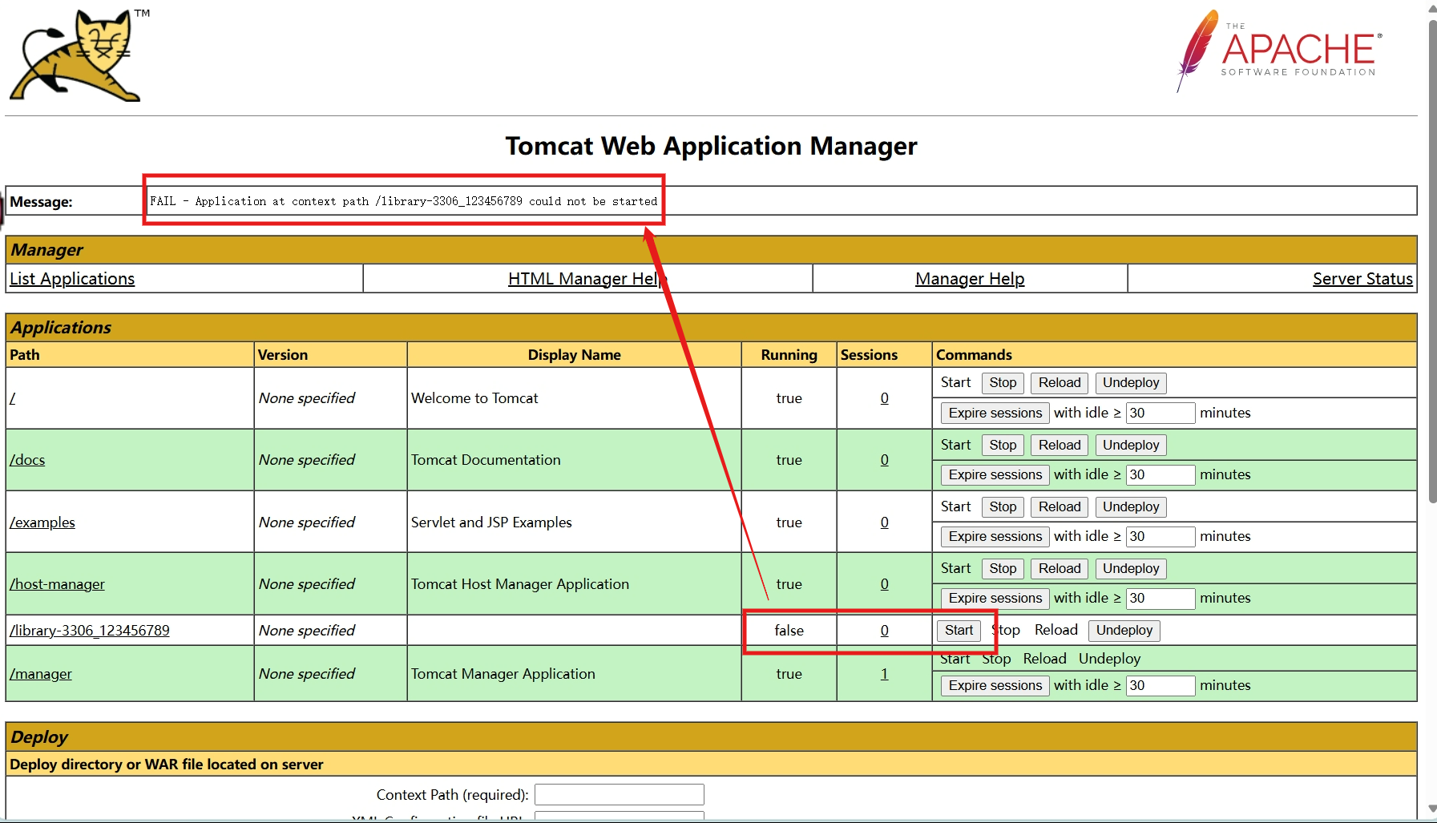Image resolution: width=1437 pixels, height=823 pixels.
Task: Open the Manager Help link
Action: pos(970,279)
